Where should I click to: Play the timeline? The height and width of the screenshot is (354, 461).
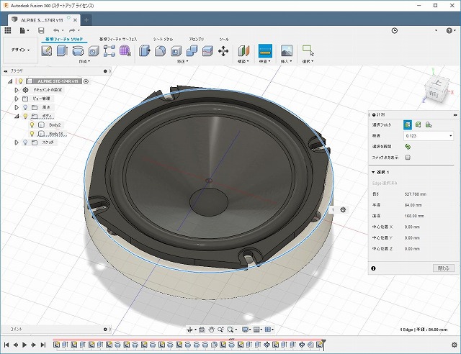click(24, 345)
